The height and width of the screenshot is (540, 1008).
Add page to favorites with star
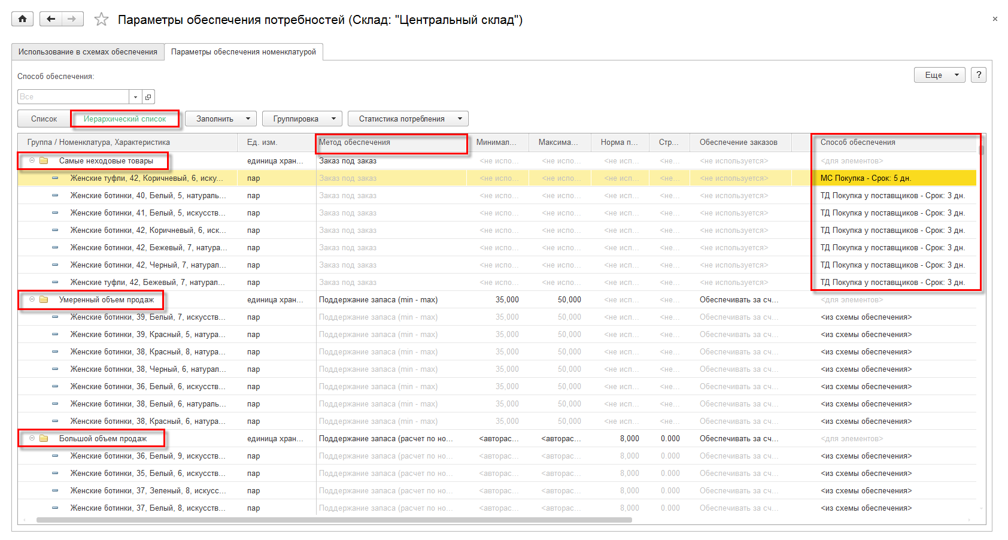tap(101, 20)
